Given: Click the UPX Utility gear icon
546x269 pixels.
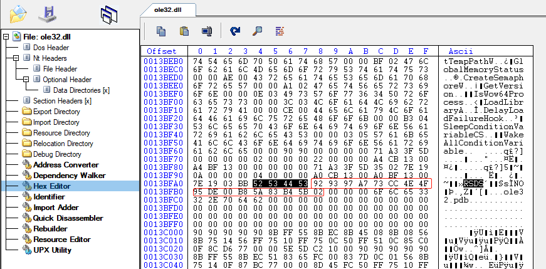Looking at the screenshot, I should (x=26, y=250).
